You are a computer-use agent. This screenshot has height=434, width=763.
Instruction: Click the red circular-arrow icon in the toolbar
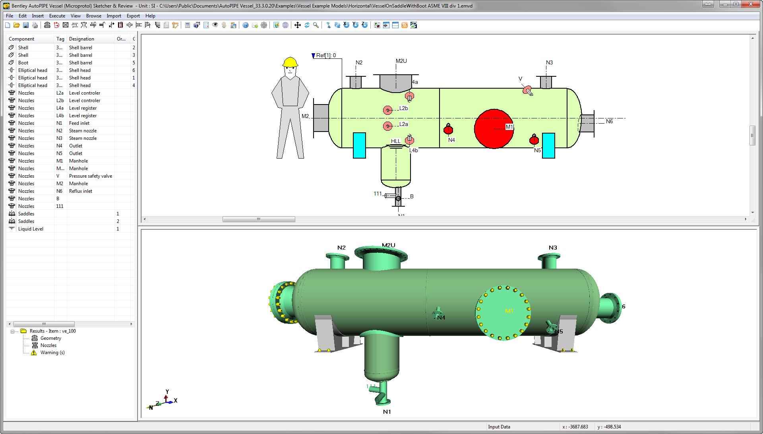pos(56,25)
